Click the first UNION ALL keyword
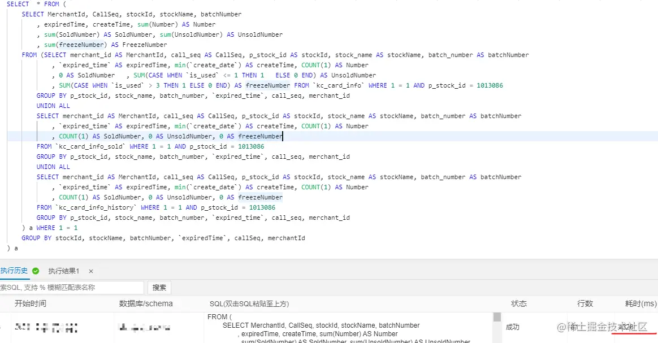 tap(53, 106)
